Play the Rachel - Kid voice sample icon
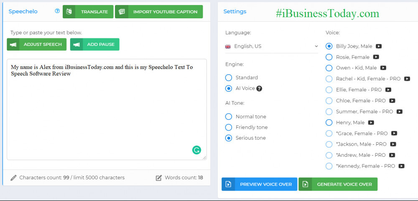 (x=407, y=79)
